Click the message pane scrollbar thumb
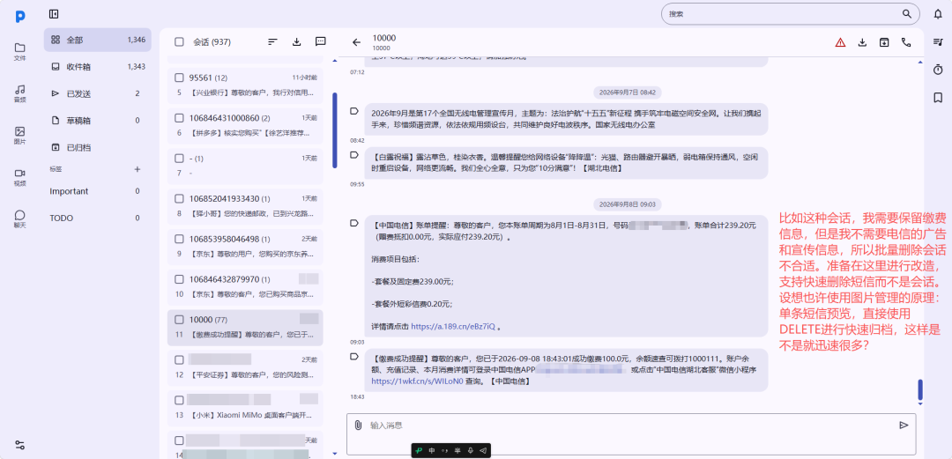The image size is (952, 459). click(x=920, y=389)
